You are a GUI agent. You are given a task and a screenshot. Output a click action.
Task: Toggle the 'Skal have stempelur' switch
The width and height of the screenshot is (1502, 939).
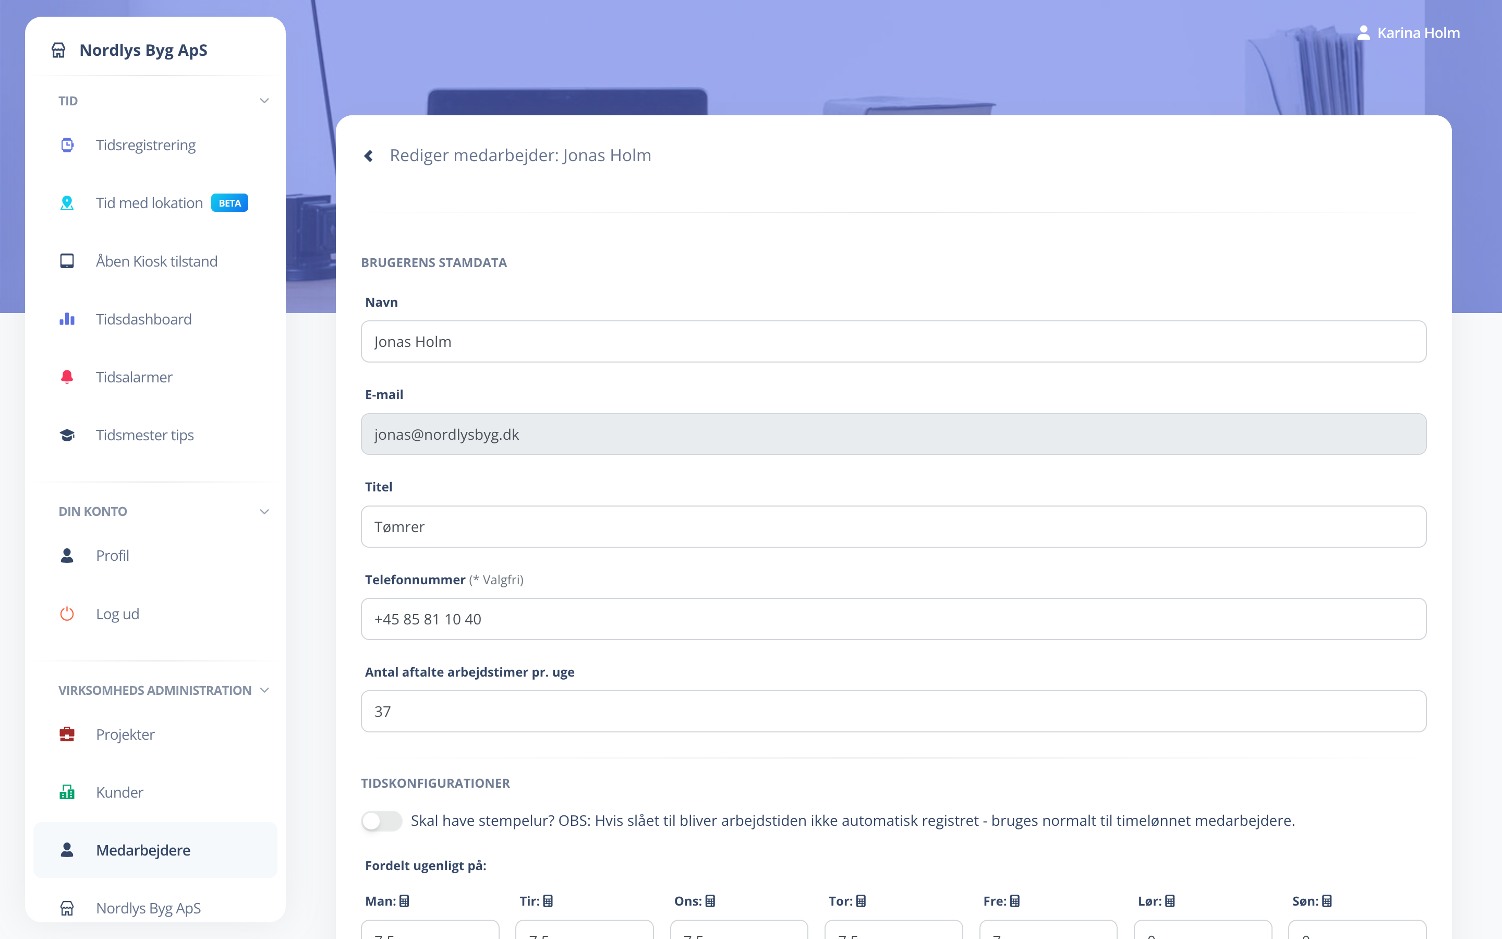point(382,821)
